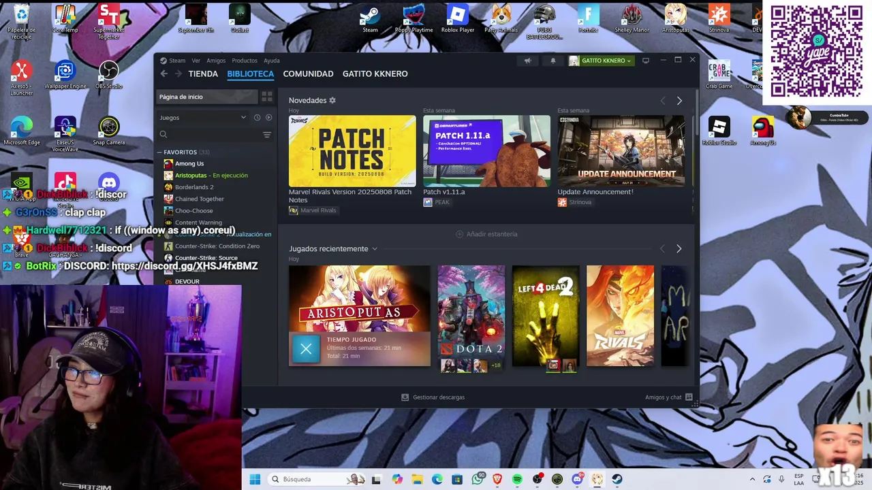Screen dimensions: 872x490
Task: Open the Amigos menu
Action: [x=216, y=61]
